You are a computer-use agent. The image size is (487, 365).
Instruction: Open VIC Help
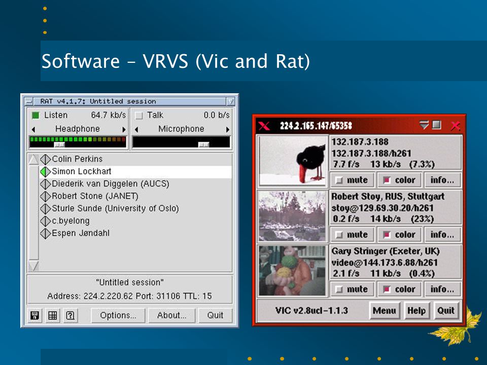[416, 311]
